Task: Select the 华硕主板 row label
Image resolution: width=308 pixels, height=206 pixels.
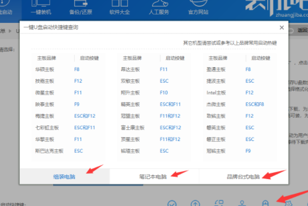Action: (x=44, y=69)
